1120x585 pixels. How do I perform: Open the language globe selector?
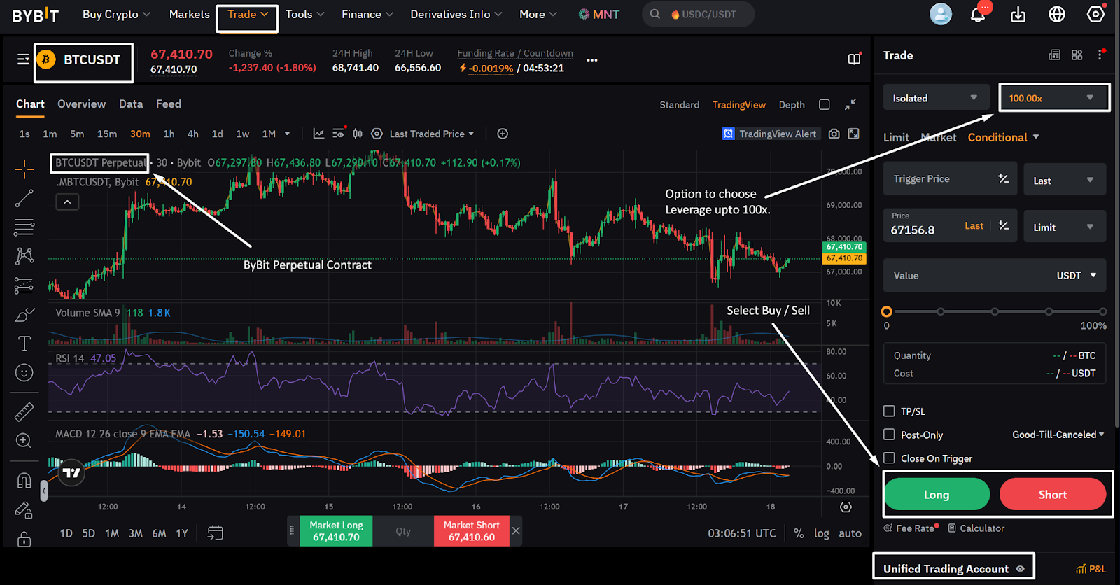pyautogui.click(x=1057, y=15)
